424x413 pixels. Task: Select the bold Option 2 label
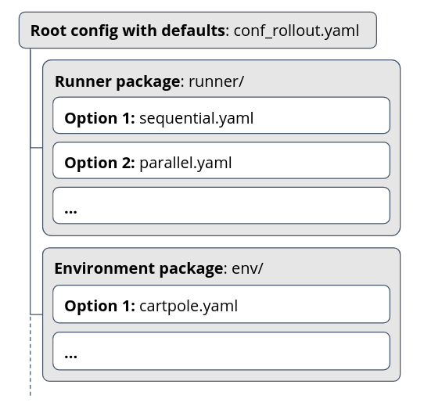pyautogui.click(x=99, y=163)
